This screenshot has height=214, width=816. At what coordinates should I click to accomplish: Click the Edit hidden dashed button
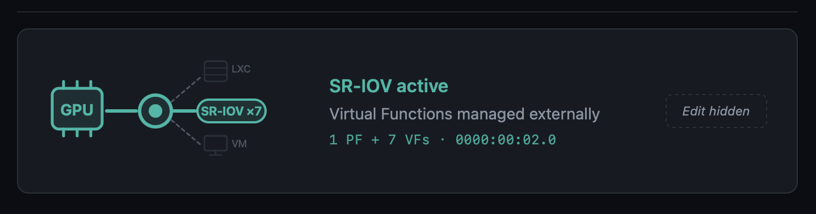pos(716,111)
